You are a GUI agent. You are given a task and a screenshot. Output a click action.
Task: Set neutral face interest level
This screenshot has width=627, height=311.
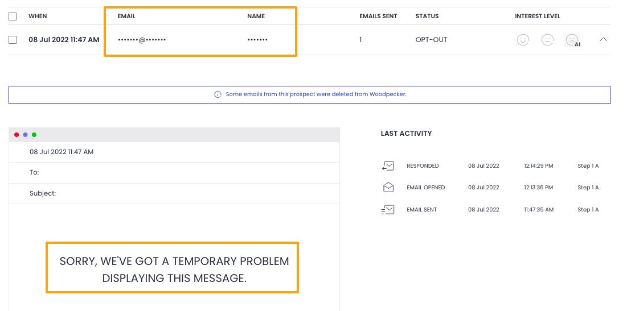(547, 40)
